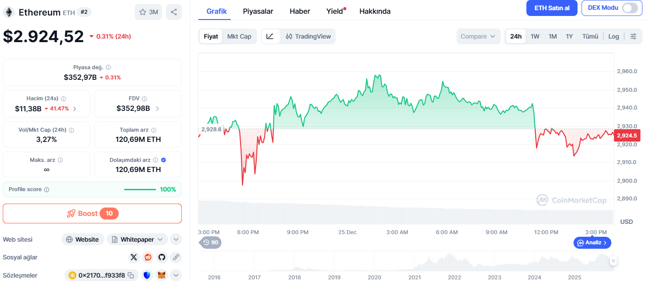The image size is (646, 282).
Task: Select Fiyat chart mode
Action: (x=211, y=36)
